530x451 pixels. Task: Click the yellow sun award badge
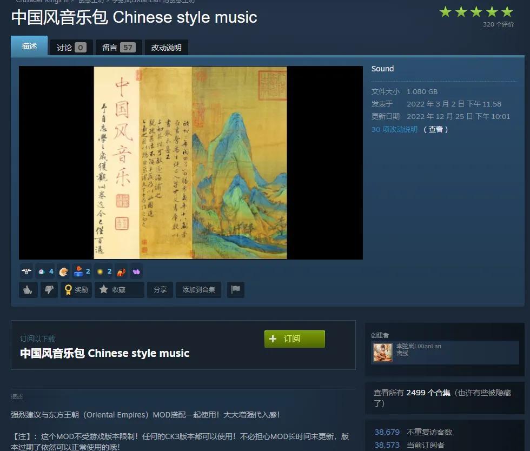tap(100, 271)
